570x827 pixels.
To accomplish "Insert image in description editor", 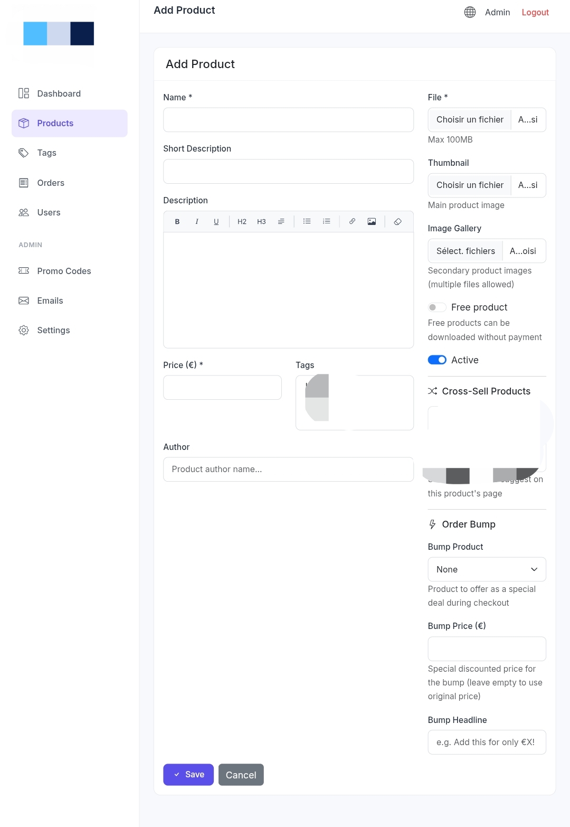I will click(x=372, y=222).
